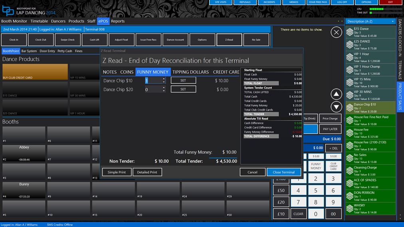Select booth #2 Abbey
404x227 pixels.
(x=24, y=153)
